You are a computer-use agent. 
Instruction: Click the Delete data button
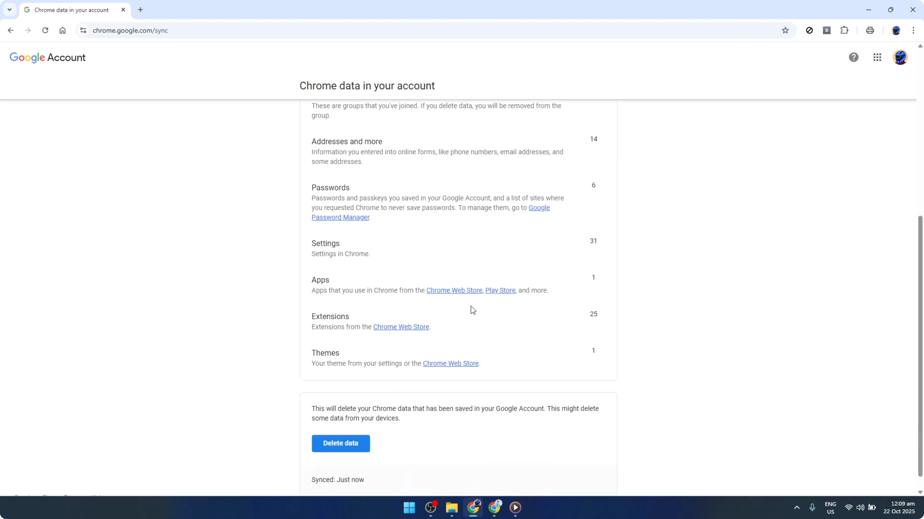(x=340, y=443)
